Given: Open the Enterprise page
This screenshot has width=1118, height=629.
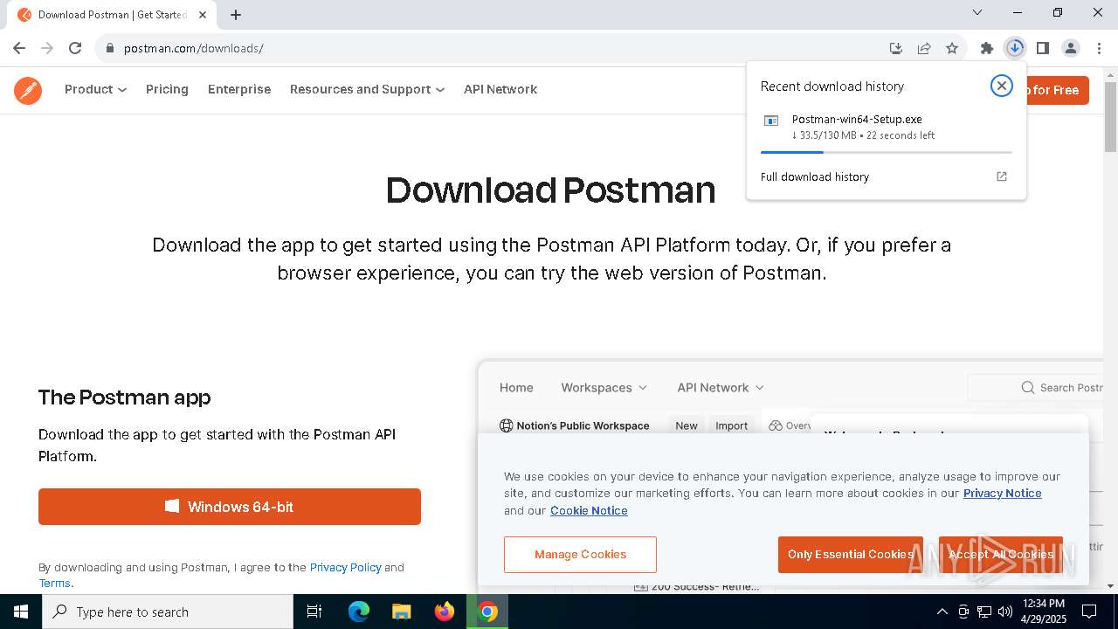Looking at the screenshot, I should pos(239,89).
